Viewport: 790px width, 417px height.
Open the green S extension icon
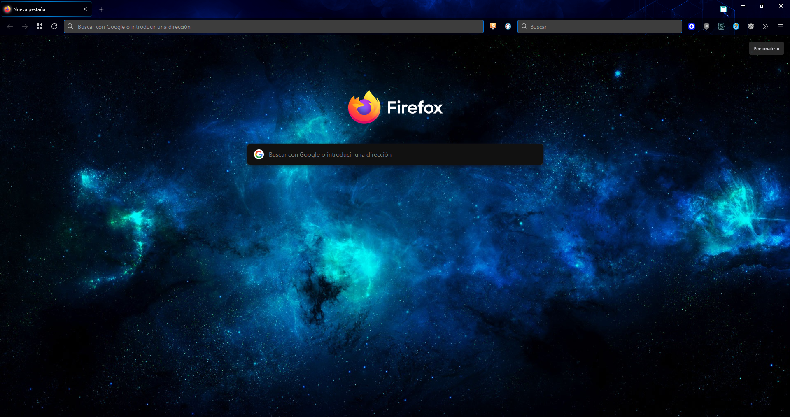click(721, 26)
